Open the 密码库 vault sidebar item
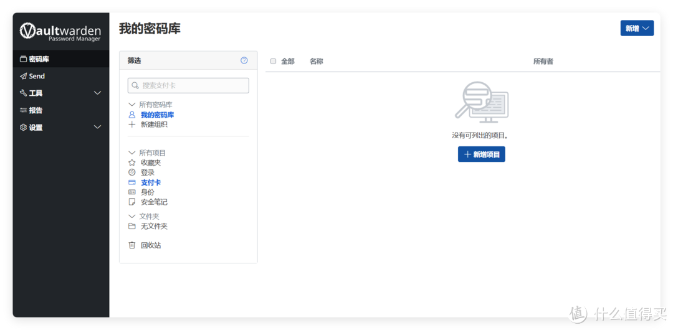This screenshot has width=673, height=330. click(x=60, y=59)
